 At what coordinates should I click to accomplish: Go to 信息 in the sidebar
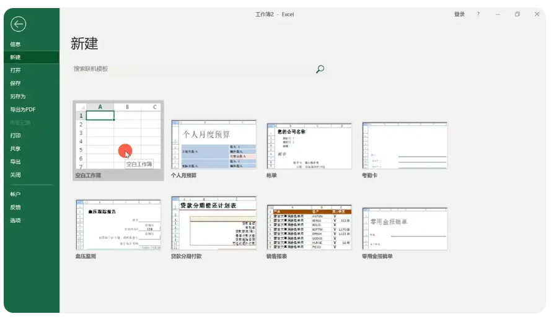click(x=15, y=44)
